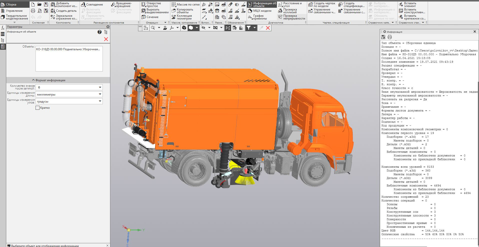479x247 pixels.
Task: Toggle the hide-objects eye icon in view toolbar
Action: tap(203, 28)
